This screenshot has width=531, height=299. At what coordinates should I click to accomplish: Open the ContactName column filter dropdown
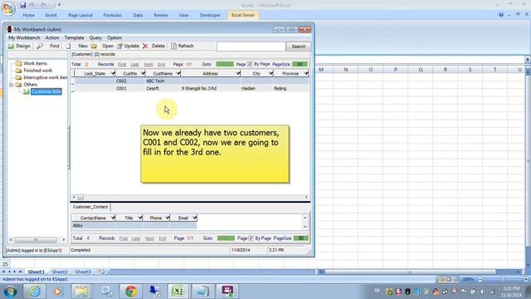tap(113, 218)
